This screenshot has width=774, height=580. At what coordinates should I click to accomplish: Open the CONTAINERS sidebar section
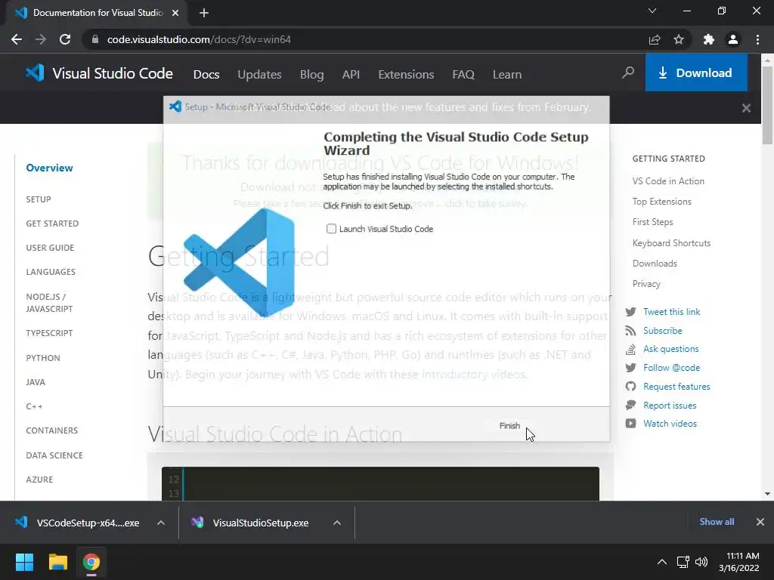click(52, 430)
